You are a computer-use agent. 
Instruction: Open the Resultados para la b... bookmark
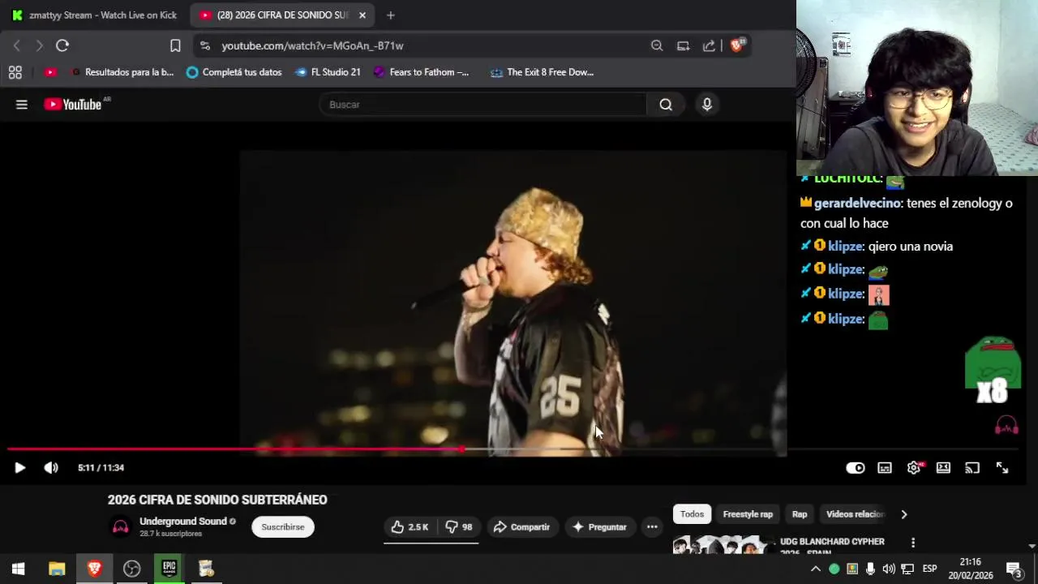(122, 72)
